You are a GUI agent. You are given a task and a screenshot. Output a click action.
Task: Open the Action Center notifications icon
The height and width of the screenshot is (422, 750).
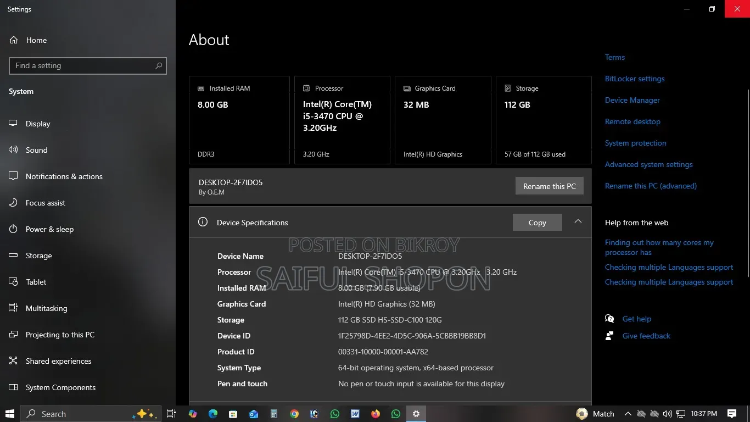[x=732, y=414]
